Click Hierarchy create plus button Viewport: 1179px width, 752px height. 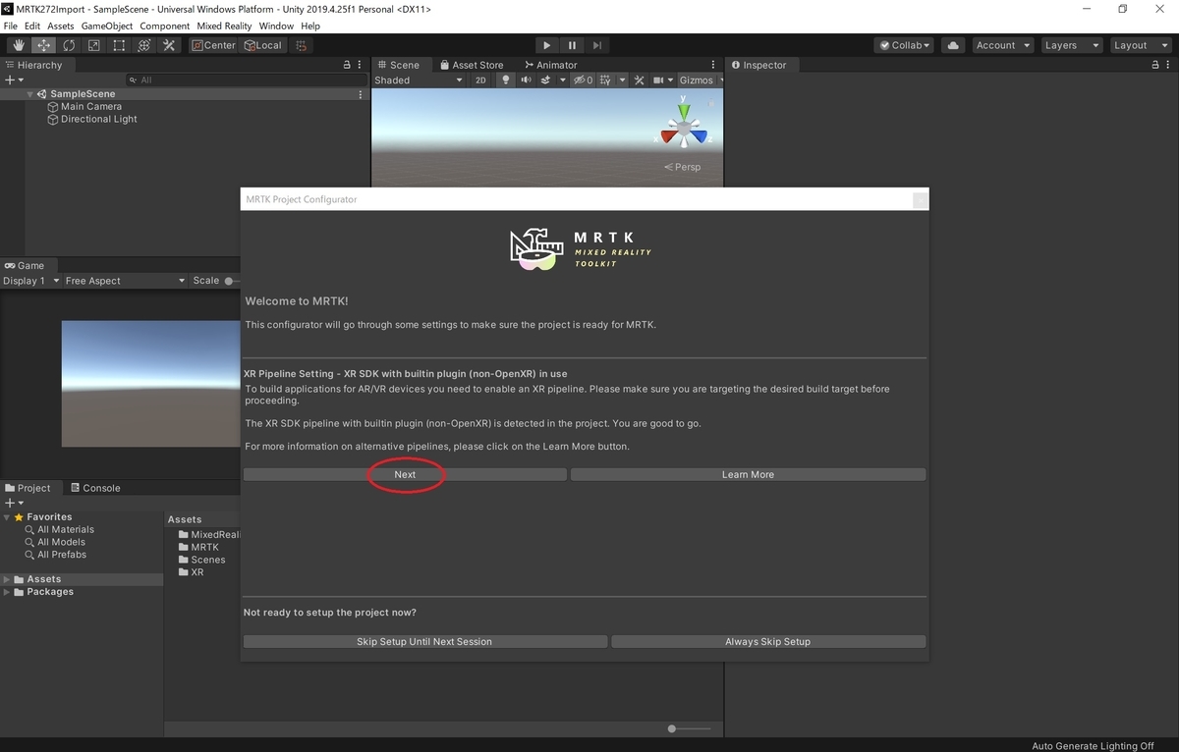click(x=14, y=80)
